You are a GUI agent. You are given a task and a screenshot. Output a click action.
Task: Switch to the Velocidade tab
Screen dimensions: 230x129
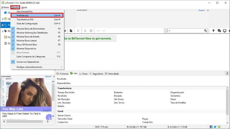click(x=112, y=74)
